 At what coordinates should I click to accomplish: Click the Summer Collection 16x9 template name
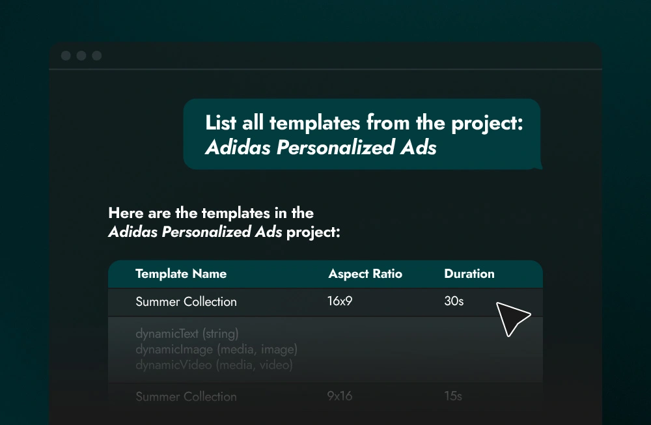tap(186, 302)
